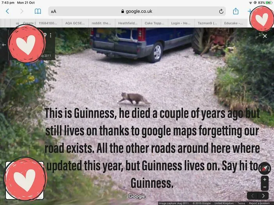
Task: Switch to the Educake tab
Action: [234, 23]
